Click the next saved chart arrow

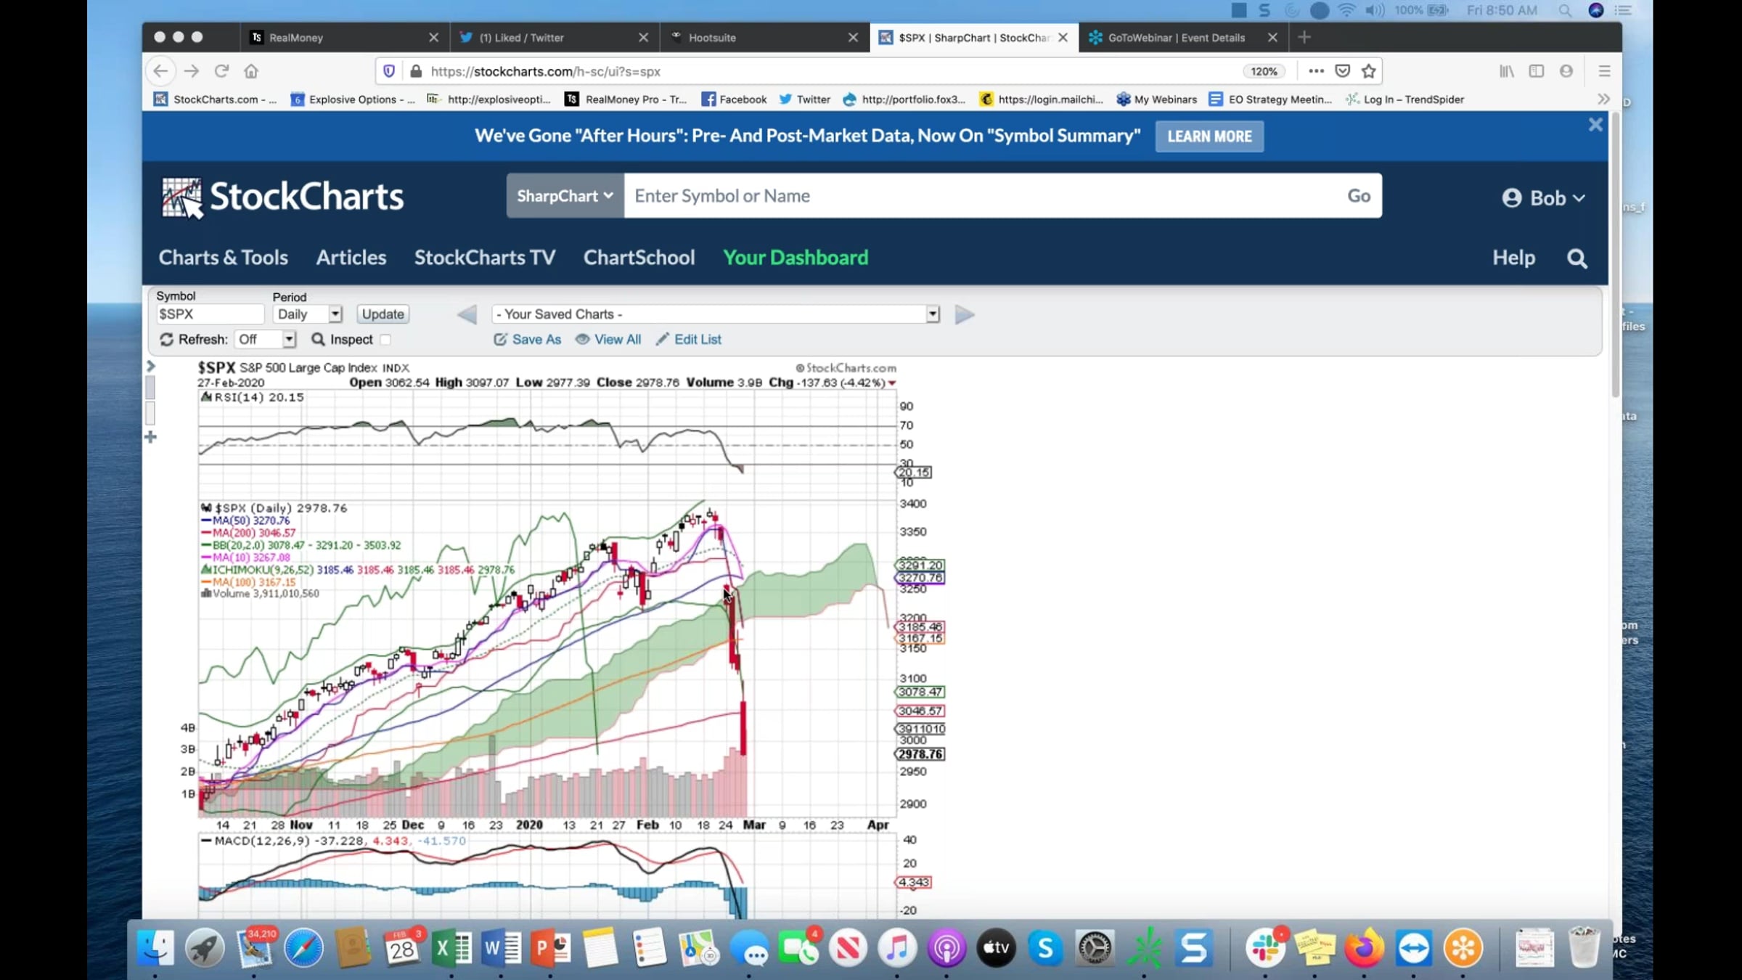964,314
